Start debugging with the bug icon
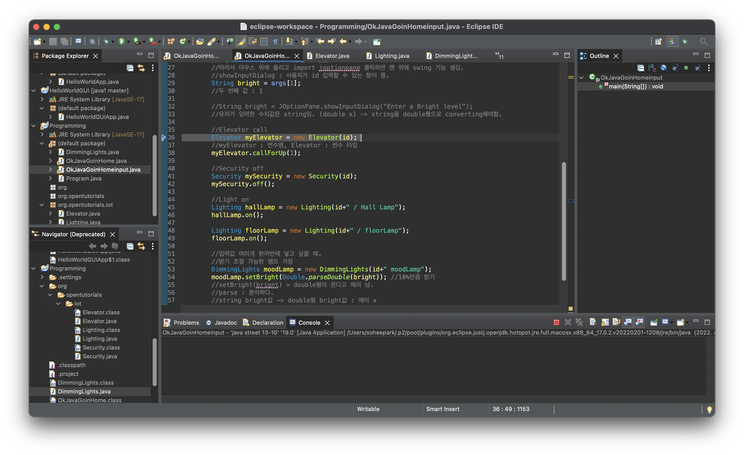The image size is (744, 455). tap(106, 41)
